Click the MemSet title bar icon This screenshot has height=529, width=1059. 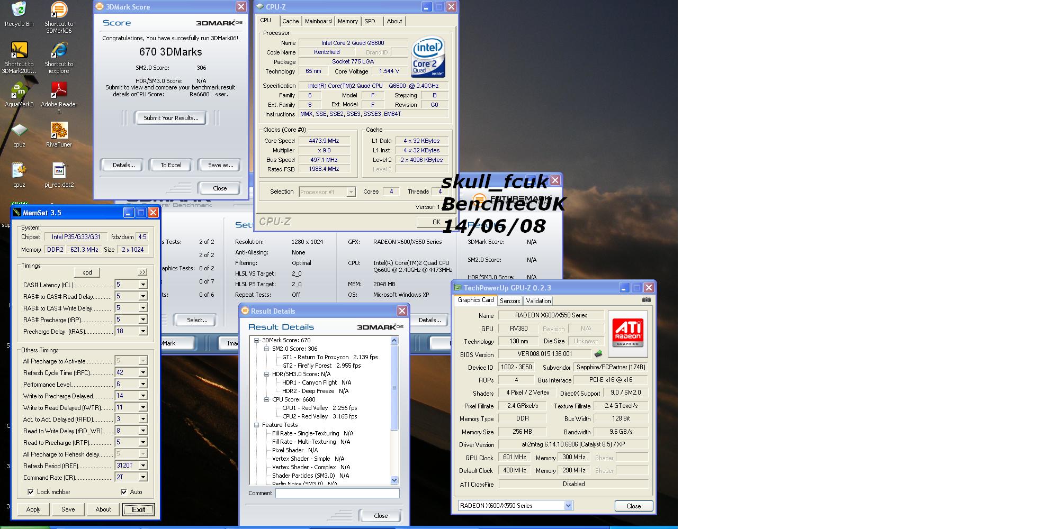pos(17,213)
